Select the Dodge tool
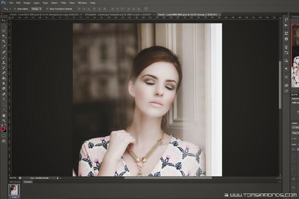Viewport: 299px width, 199px height. click(3, 89)
